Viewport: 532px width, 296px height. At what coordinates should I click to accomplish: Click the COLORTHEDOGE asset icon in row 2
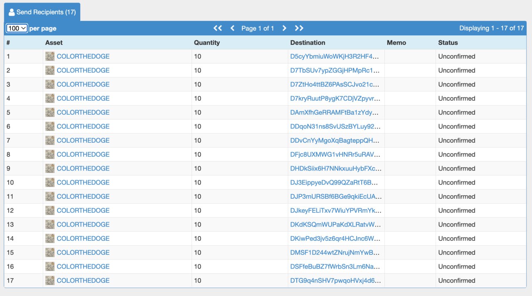click(50, 70)
